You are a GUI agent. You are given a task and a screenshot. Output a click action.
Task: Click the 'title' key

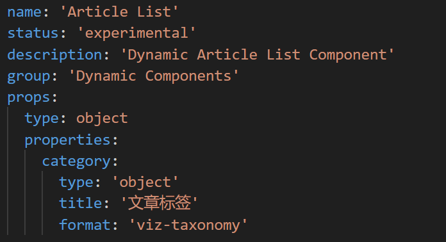click(81, 204)
